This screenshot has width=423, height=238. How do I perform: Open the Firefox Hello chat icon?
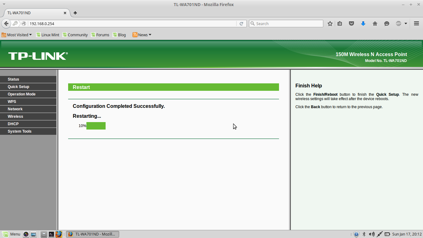click(x=386, y=23)
